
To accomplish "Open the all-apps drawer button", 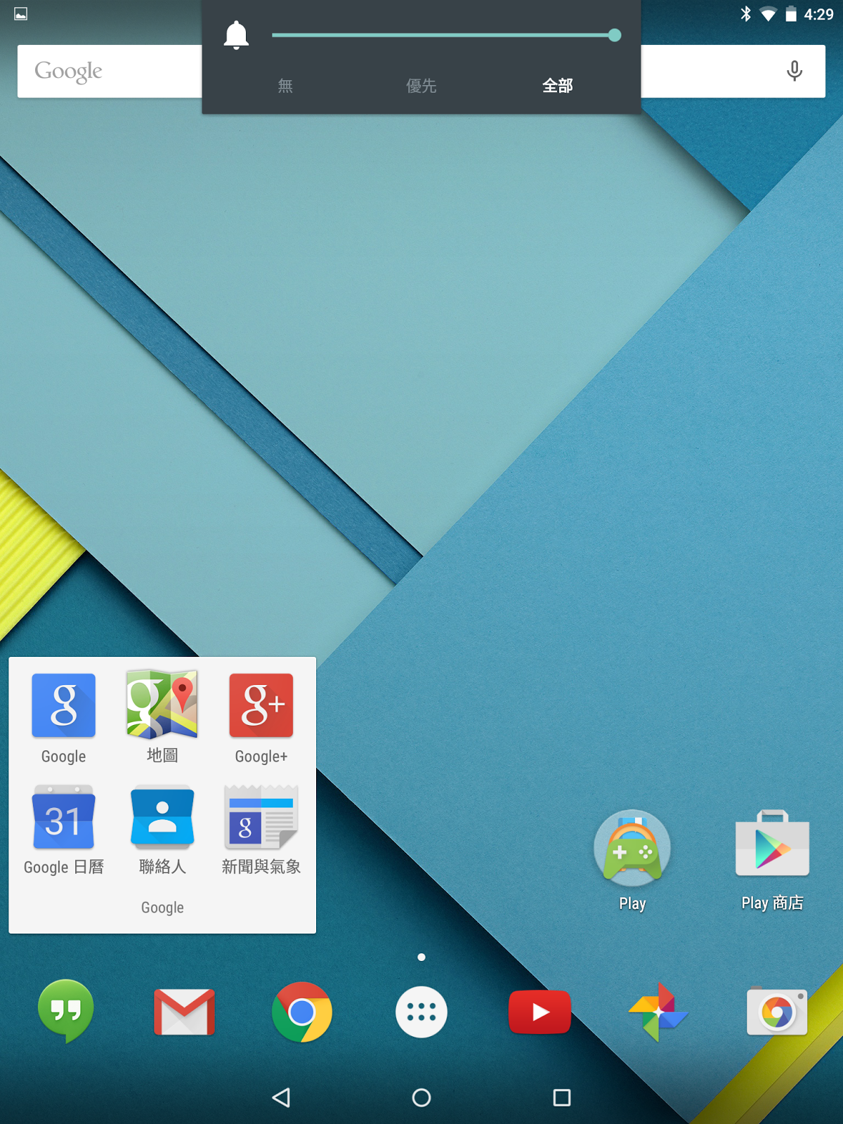I will click(x=421, y=1012).
